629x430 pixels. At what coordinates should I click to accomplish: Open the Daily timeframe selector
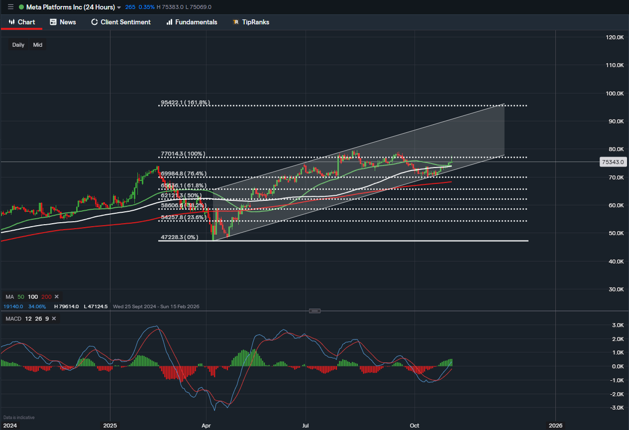18,45
